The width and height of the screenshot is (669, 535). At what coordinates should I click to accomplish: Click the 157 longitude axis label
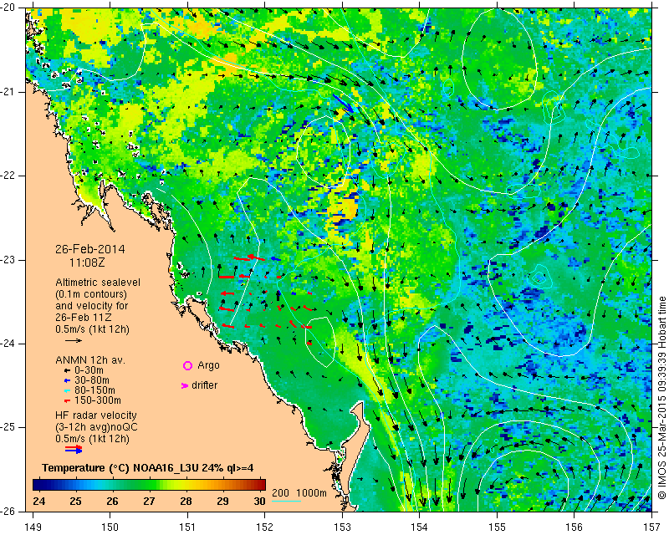(652, 527)
